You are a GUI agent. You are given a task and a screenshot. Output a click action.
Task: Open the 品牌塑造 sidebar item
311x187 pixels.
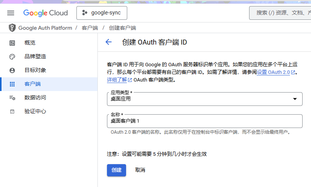tap(49, 56)
